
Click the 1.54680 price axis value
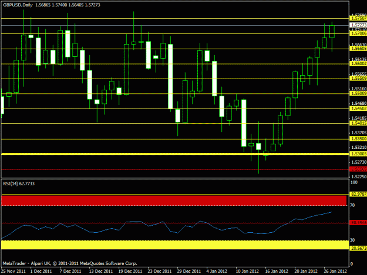(359, 103)
